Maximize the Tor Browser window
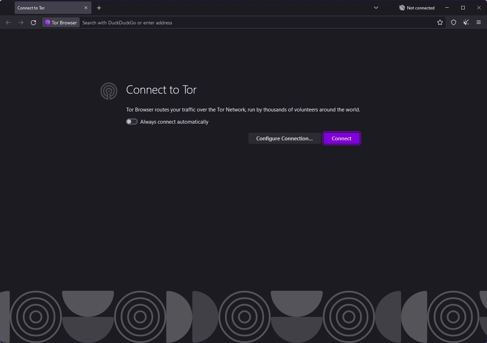Image resolution: width=487 pixels, height=343 pixels. (x=463, y=8)
